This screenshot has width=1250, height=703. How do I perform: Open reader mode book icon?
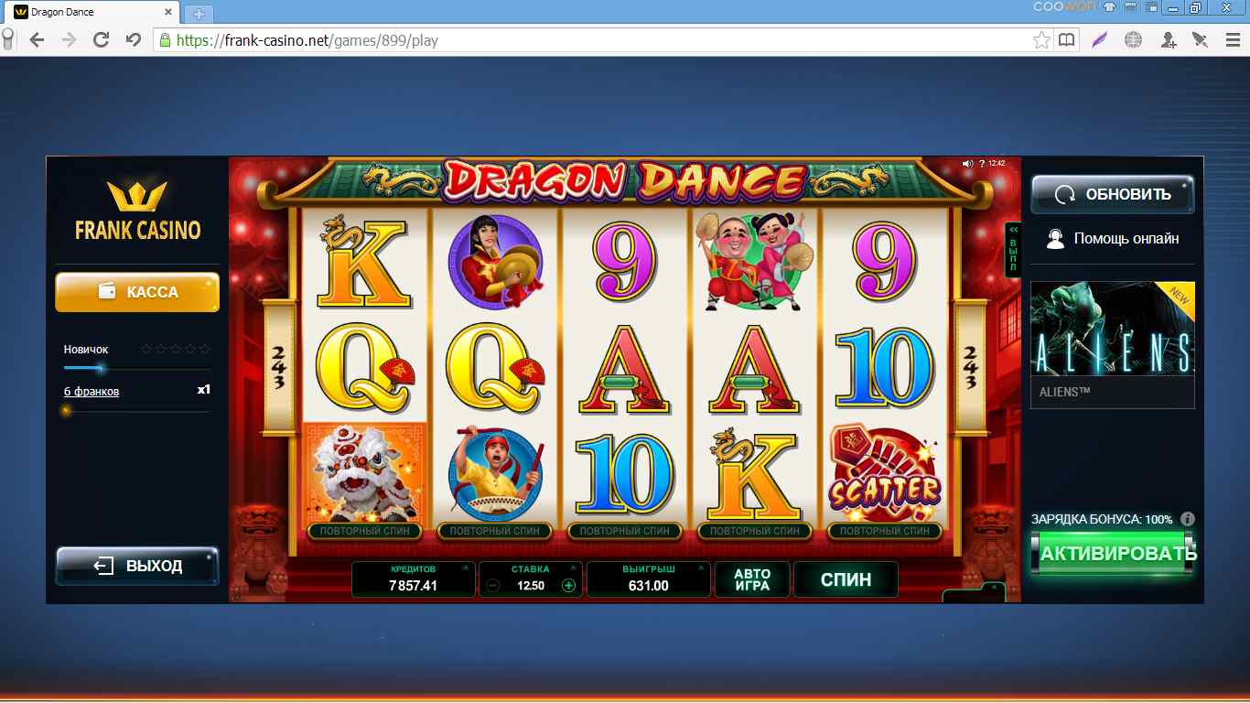point(1066,39)
